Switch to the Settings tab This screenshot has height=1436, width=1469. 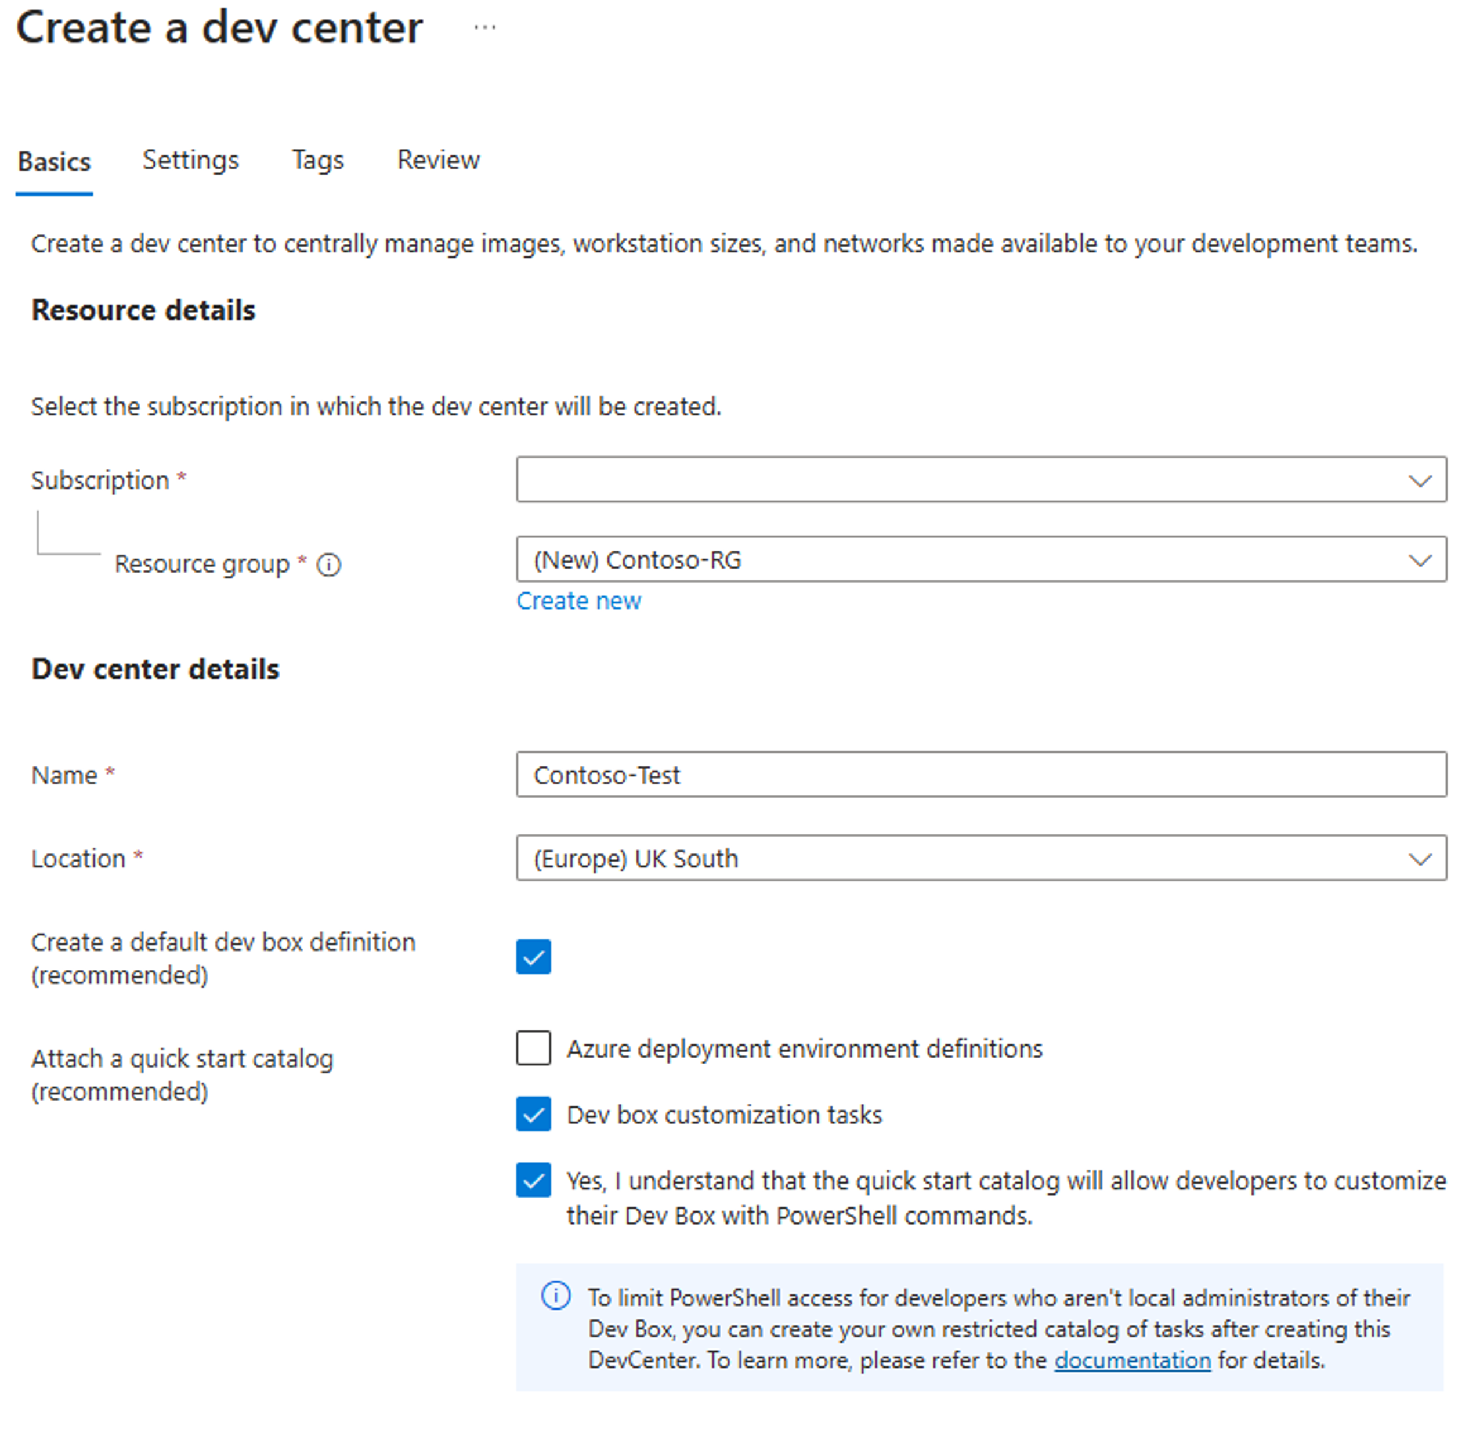(190, 160)
